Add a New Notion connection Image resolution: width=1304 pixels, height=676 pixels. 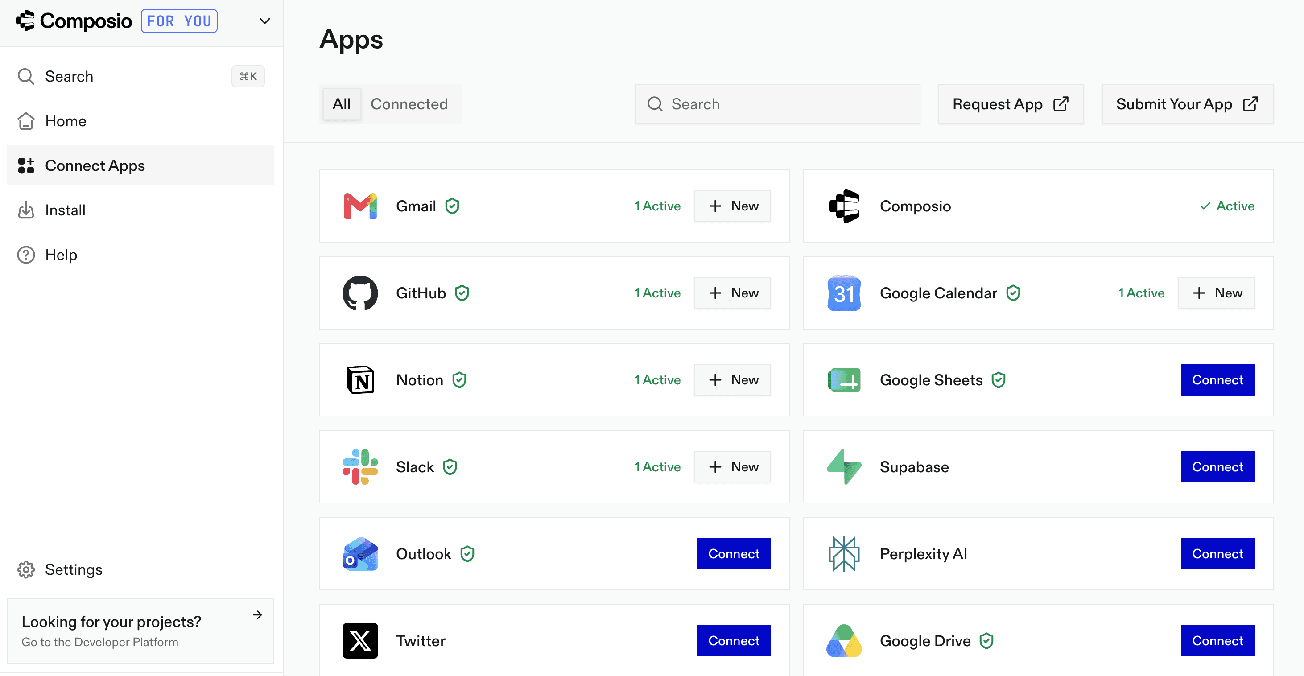[732, 380]
